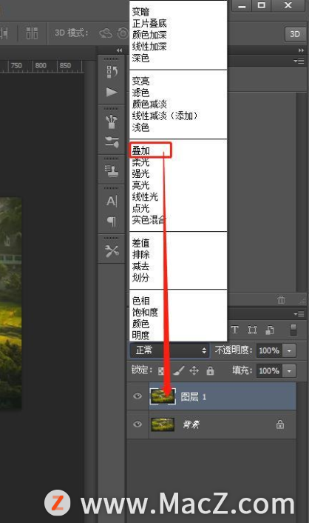Choose 正片叠底 blend mode
This screenshot has height=523, width=309.
point(149,24)
